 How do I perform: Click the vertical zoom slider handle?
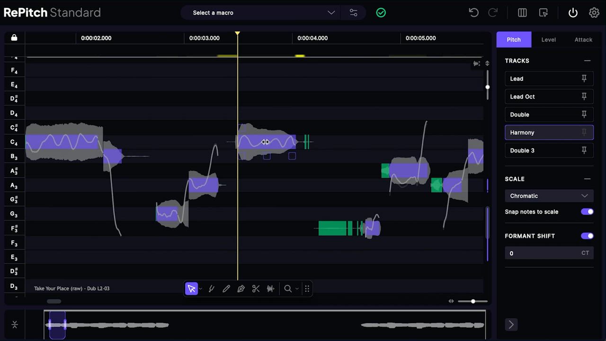(487, 87)
